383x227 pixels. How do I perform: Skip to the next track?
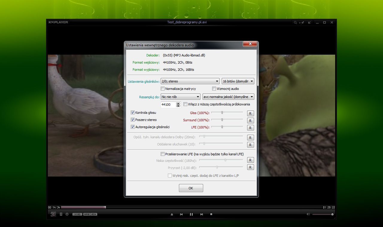202,214
